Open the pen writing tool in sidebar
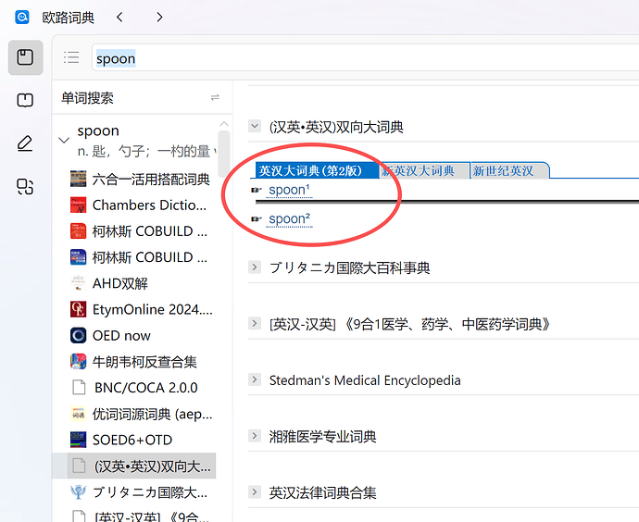 click(25, 143)
